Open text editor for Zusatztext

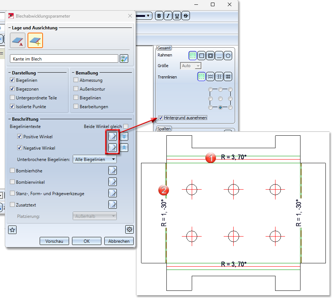113,204
